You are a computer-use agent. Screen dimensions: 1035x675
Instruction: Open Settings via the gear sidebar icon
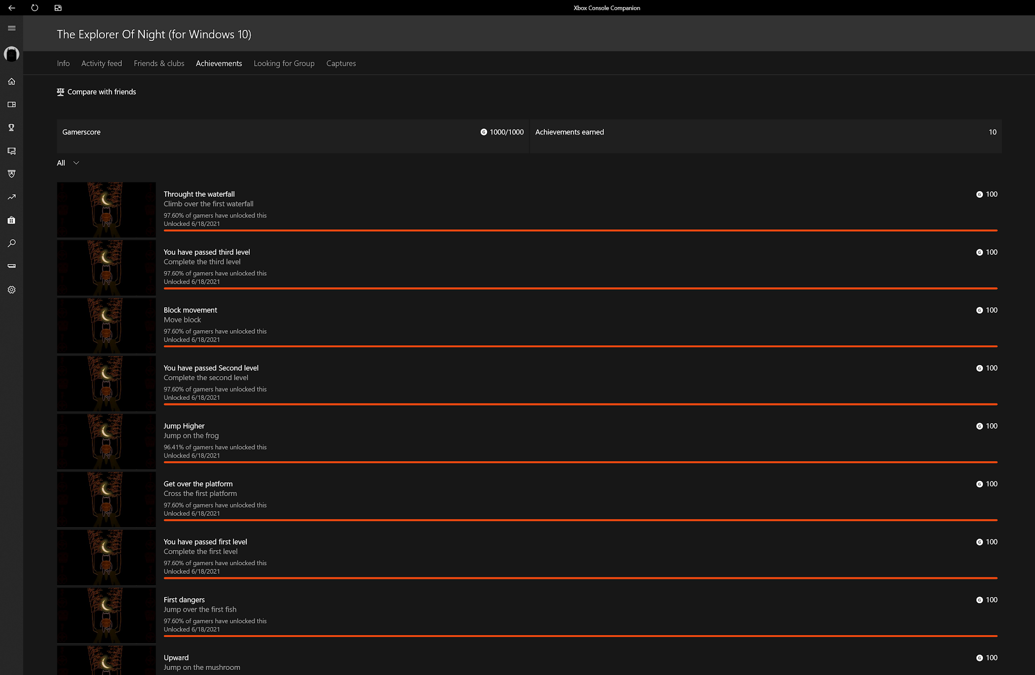click(x=12, y=290)
